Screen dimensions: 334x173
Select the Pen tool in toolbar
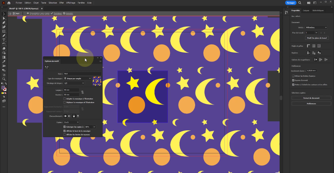4,23
